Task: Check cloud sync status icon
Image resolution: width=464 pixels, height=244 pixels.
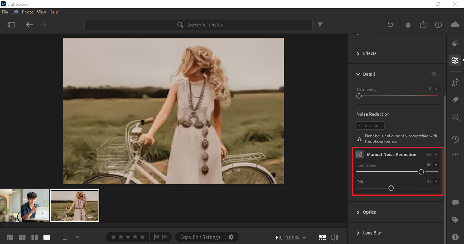Action: (x=455, y=25)
